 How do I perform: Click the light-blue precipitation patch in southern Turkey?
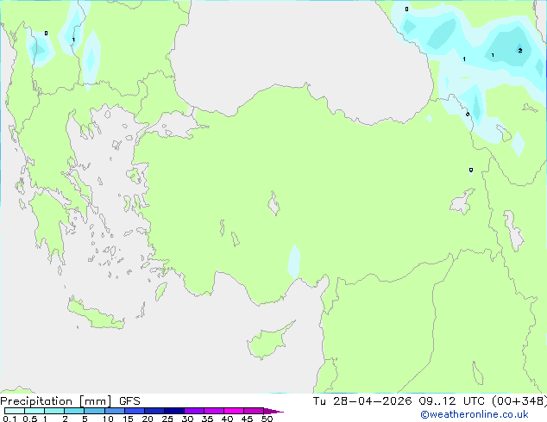[x=294, y=262]
